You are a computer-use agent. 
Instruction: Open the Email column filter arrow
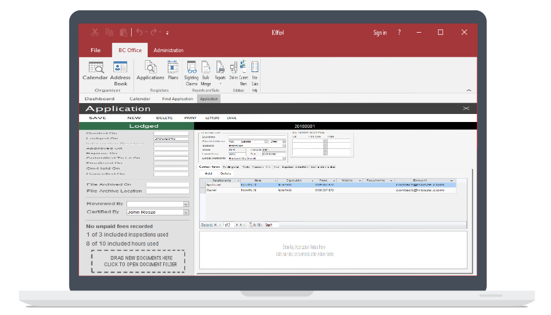point(451,180)
